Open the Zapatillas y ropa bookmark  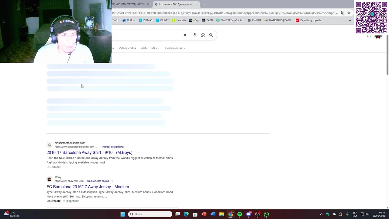click(309, 20)
